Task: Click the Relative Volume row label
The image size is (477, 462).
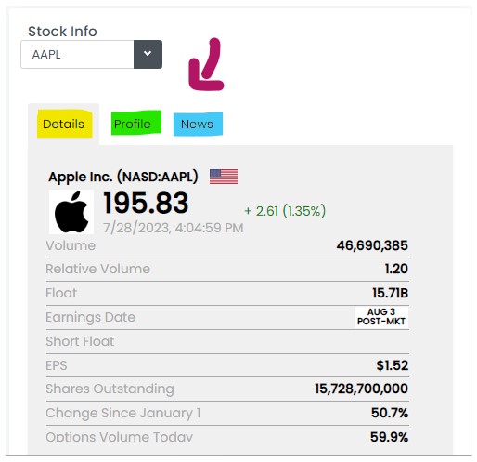Action: (97, 269)
